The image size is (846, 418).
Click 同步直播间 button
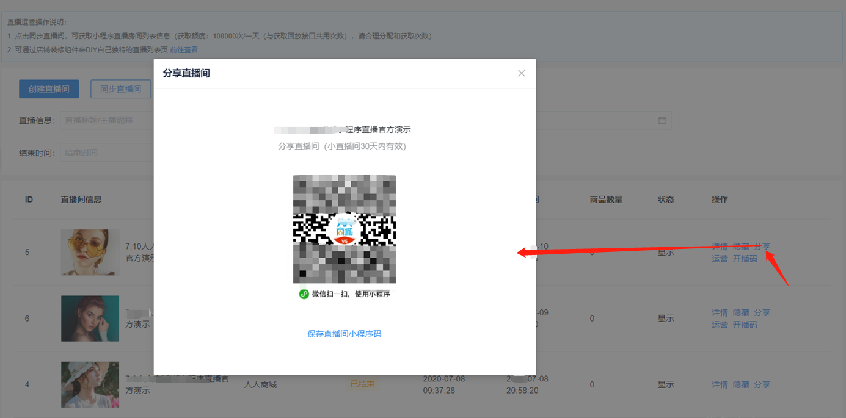[120, 88]
